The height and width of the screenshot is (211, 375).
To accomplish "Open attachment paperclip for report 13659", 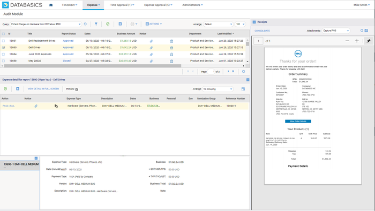I will [x=151, y=61].
